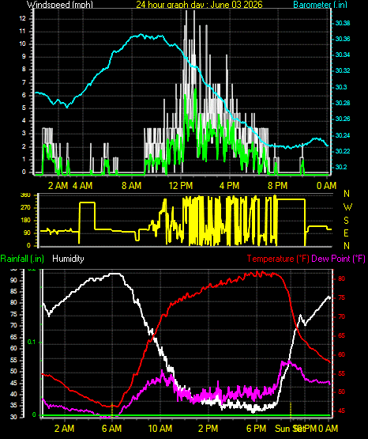
Task: Click the green 'Rainfall (.in)' label
Action: tap(22, 259)
